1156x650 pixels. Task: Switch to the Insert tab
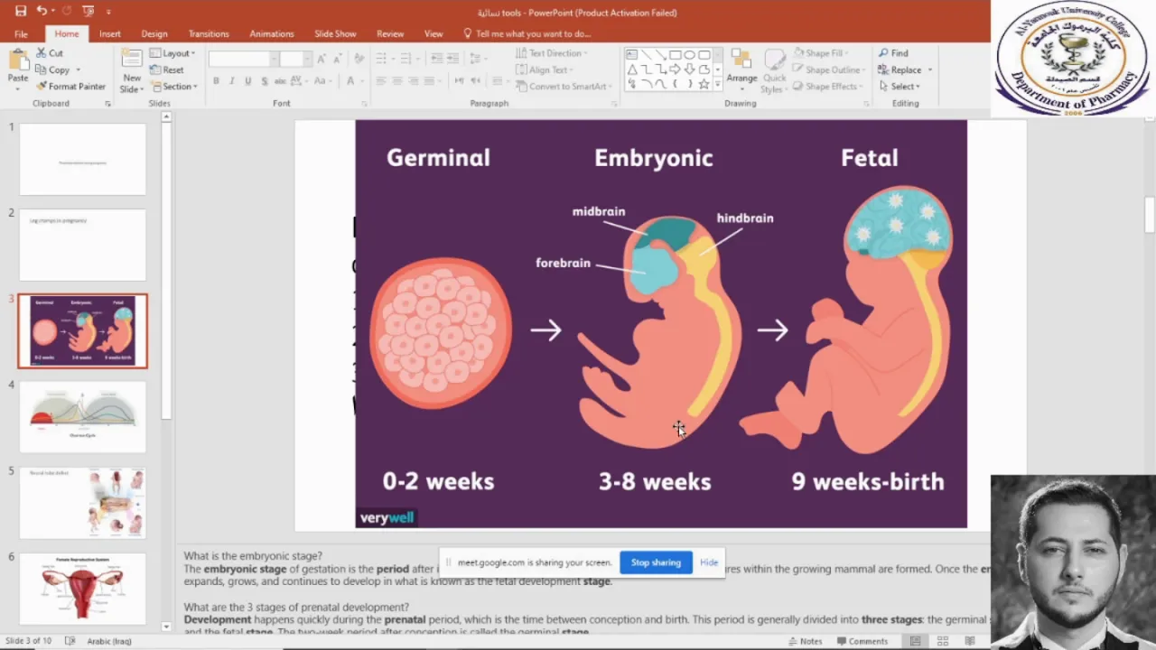coord(110,33)
